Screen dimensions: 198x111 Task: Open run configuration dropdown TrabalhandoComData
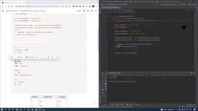pyautogui.click(x=168, y=4)
